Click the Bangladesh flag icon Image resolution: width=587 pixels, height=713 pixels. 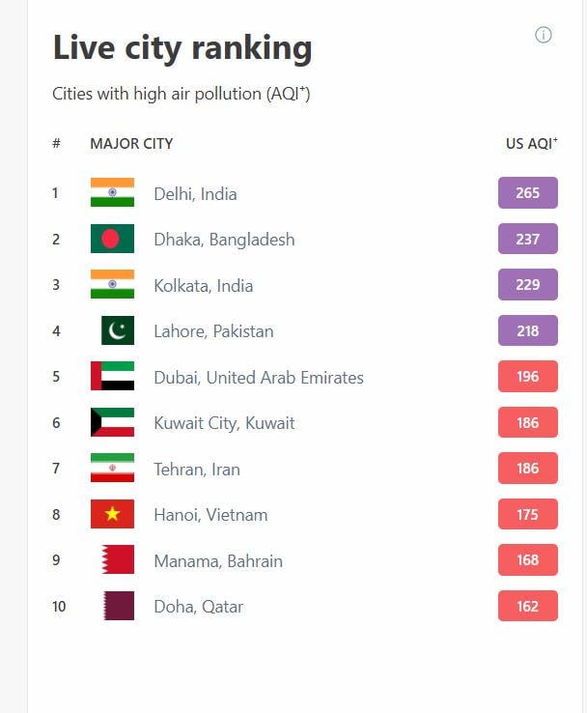pyautogui.click(x=112, y=239)
